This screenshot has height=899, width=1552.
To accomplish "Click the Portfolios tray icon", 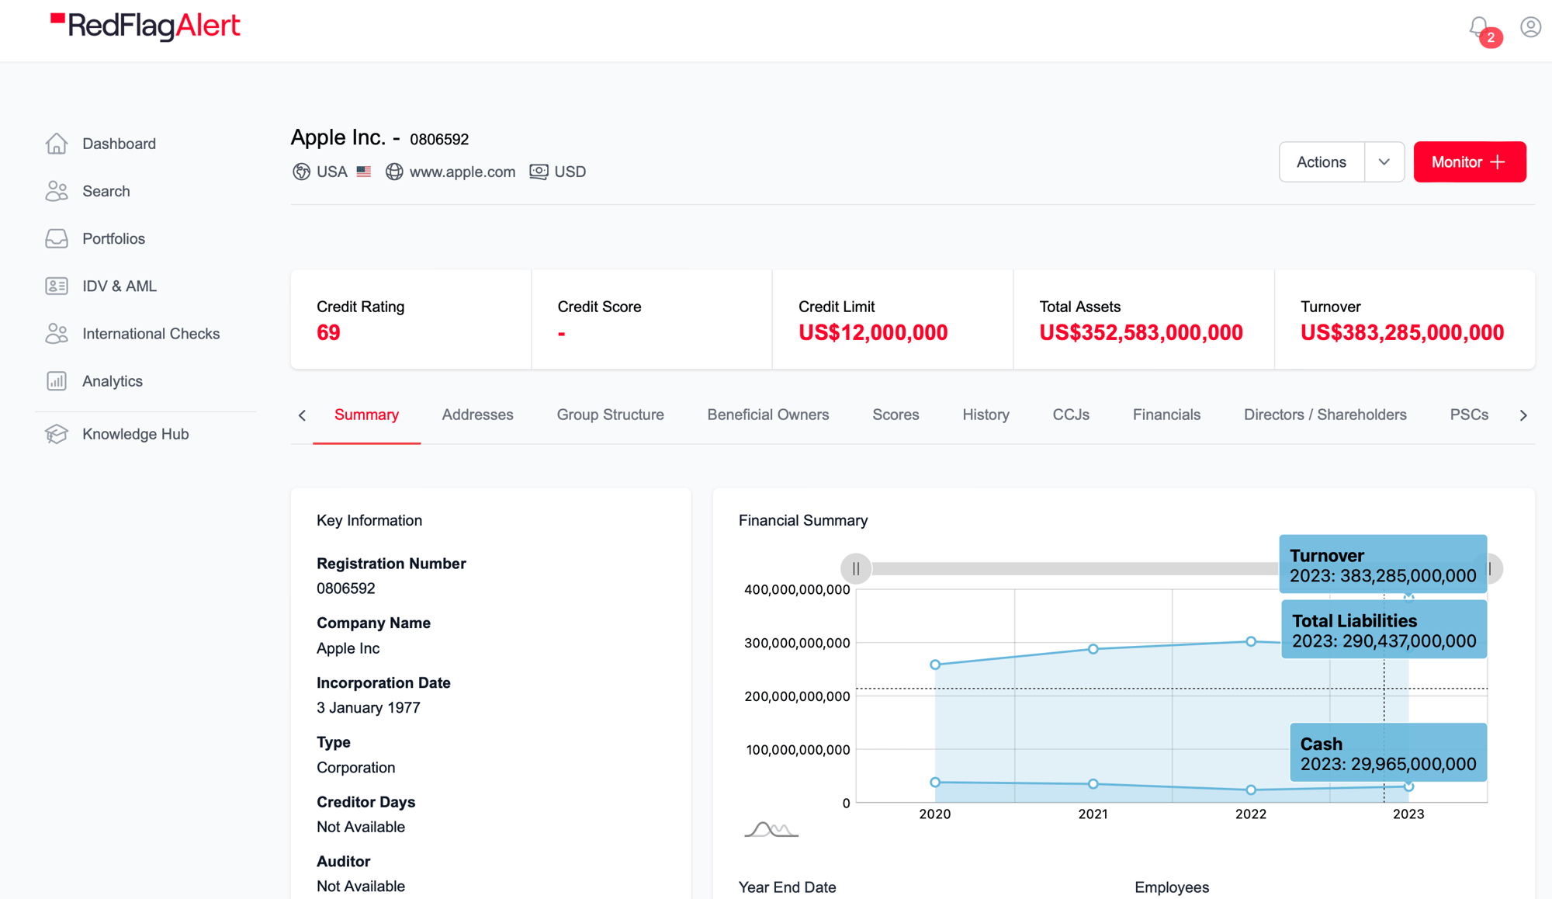I will [57, 238].
